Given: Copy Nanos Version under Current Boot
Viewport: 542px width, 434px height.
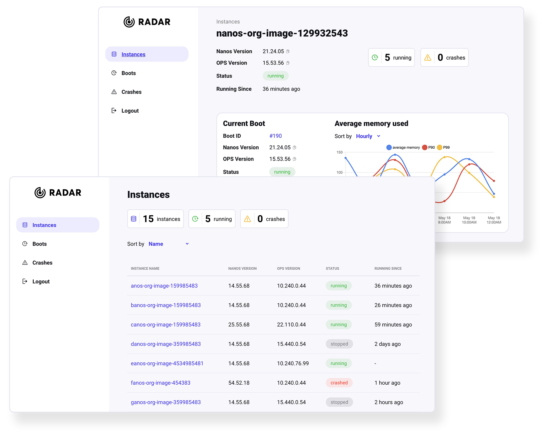Looking at the screenshot, I should coord(295,148).
